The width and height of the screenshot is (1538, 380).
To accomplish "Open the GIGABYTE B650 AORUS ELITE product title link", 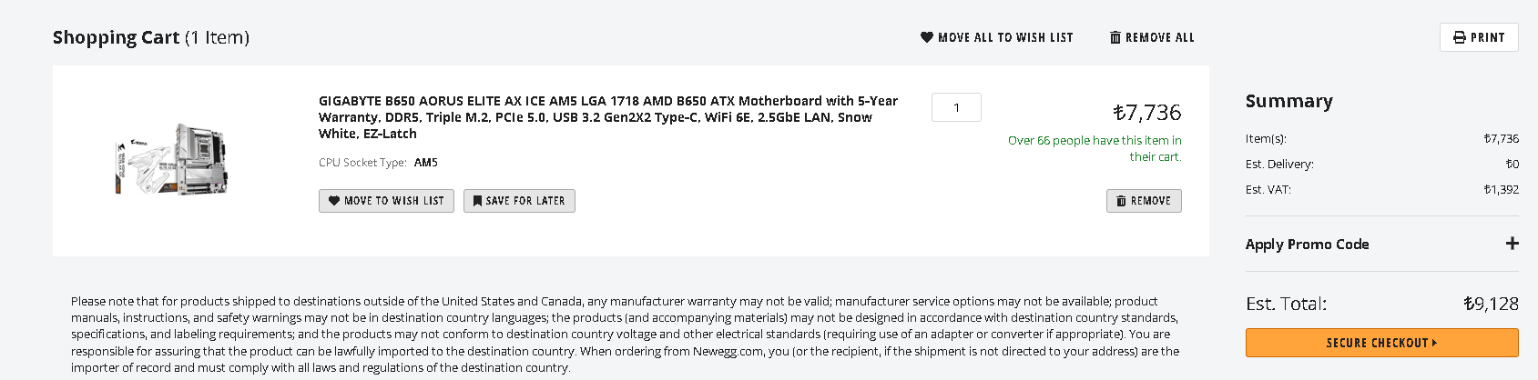I will click(x=608, y=117).
